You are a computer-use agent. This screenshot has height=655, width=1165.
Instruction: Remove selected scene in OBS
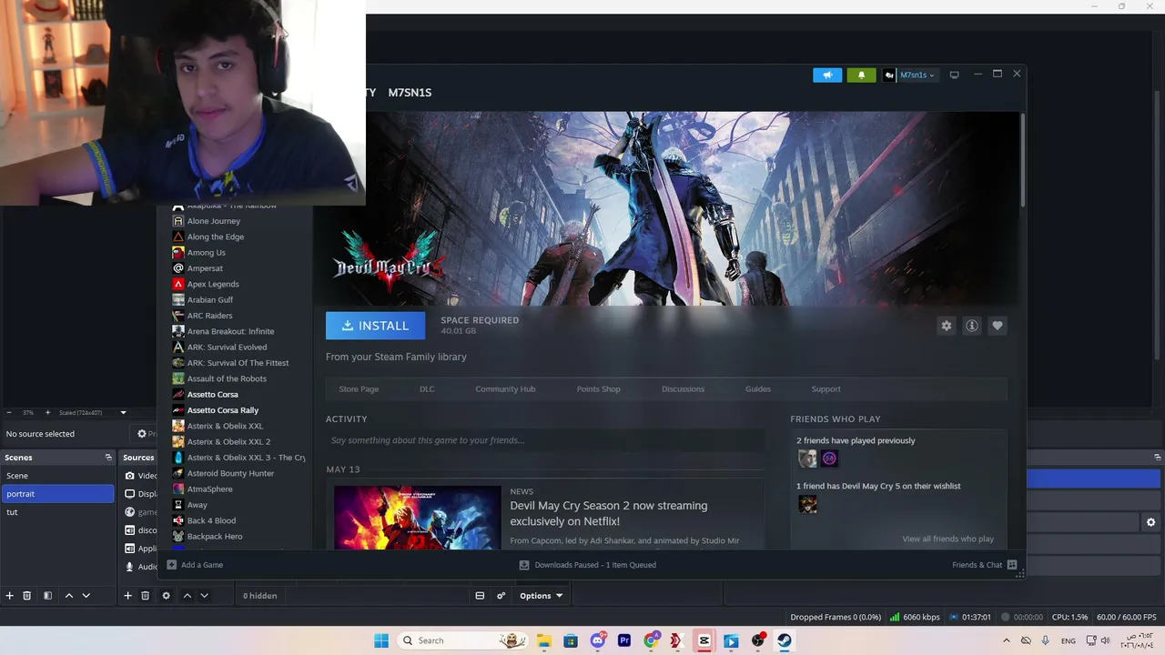[x=26, y=596]
